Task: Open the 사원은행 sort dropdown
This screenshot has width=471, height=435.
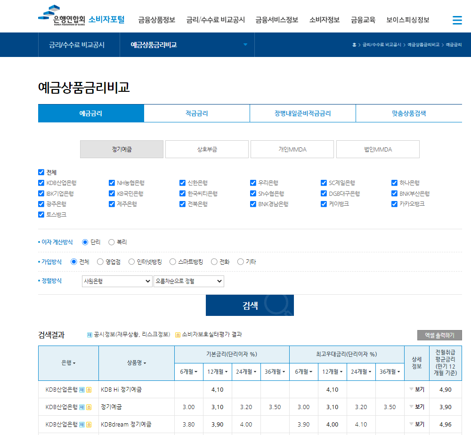Action: (x=117, y=281)
